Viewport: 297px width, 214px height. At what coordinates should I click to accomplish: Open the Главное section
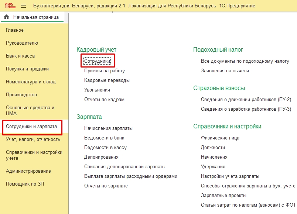point(15,30)
